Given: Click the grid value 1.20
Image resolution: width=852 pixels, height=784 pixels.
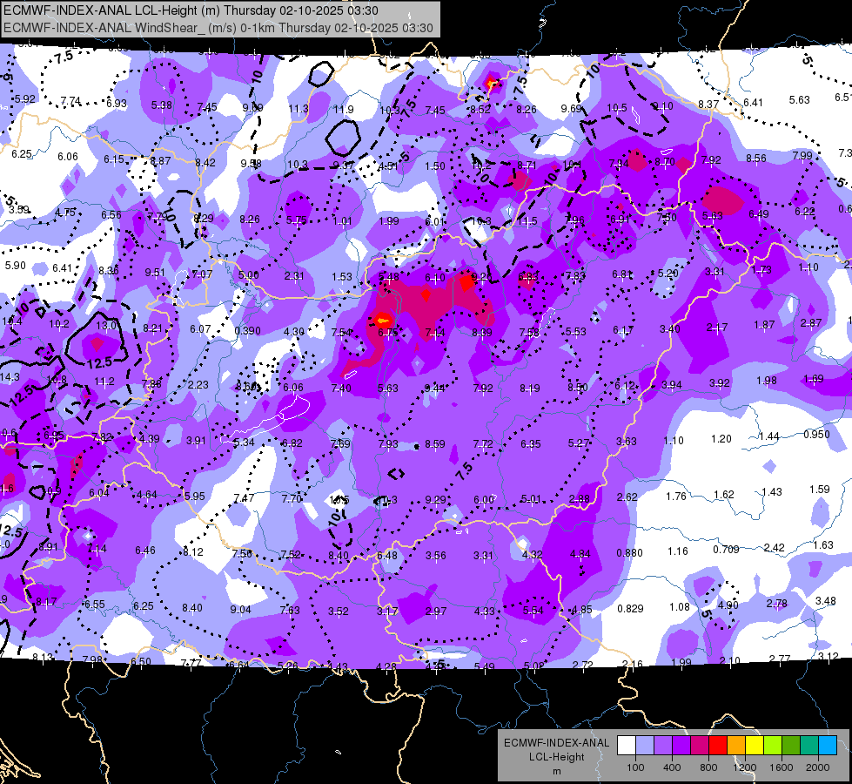Looking at the screenshot, I should click(721, 438).
